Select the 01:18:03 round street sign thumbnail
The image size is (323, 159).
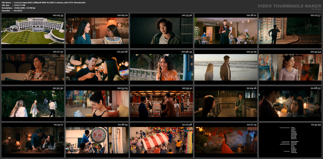97,140
